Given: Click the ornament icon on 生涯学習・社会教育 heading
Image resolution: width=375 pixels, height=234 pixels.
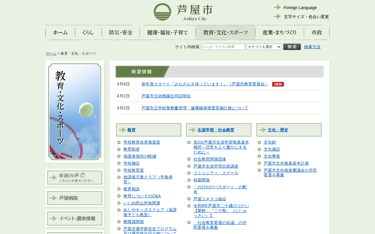Looking at the screenshot, I should tap(192, 130).
